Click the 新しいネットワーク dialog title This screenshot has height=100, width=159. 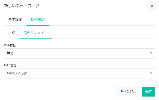(21, 6)
